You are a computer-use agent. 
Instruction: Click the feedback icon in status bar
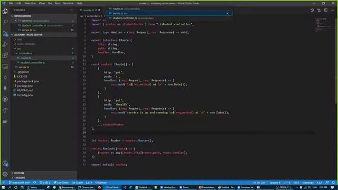tap(327, 183)
